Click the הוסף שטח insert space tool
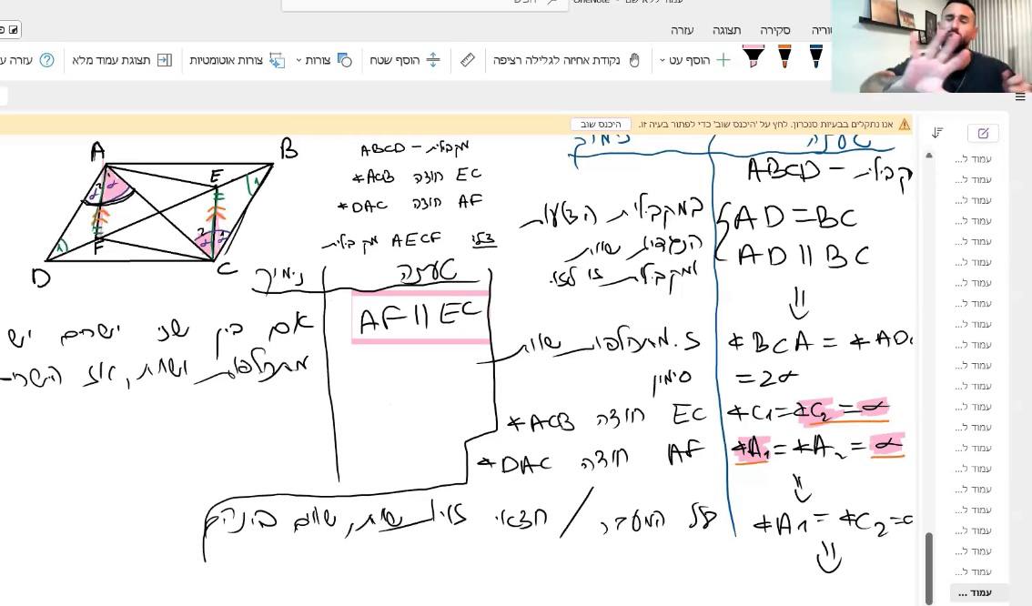 point(405,61)
